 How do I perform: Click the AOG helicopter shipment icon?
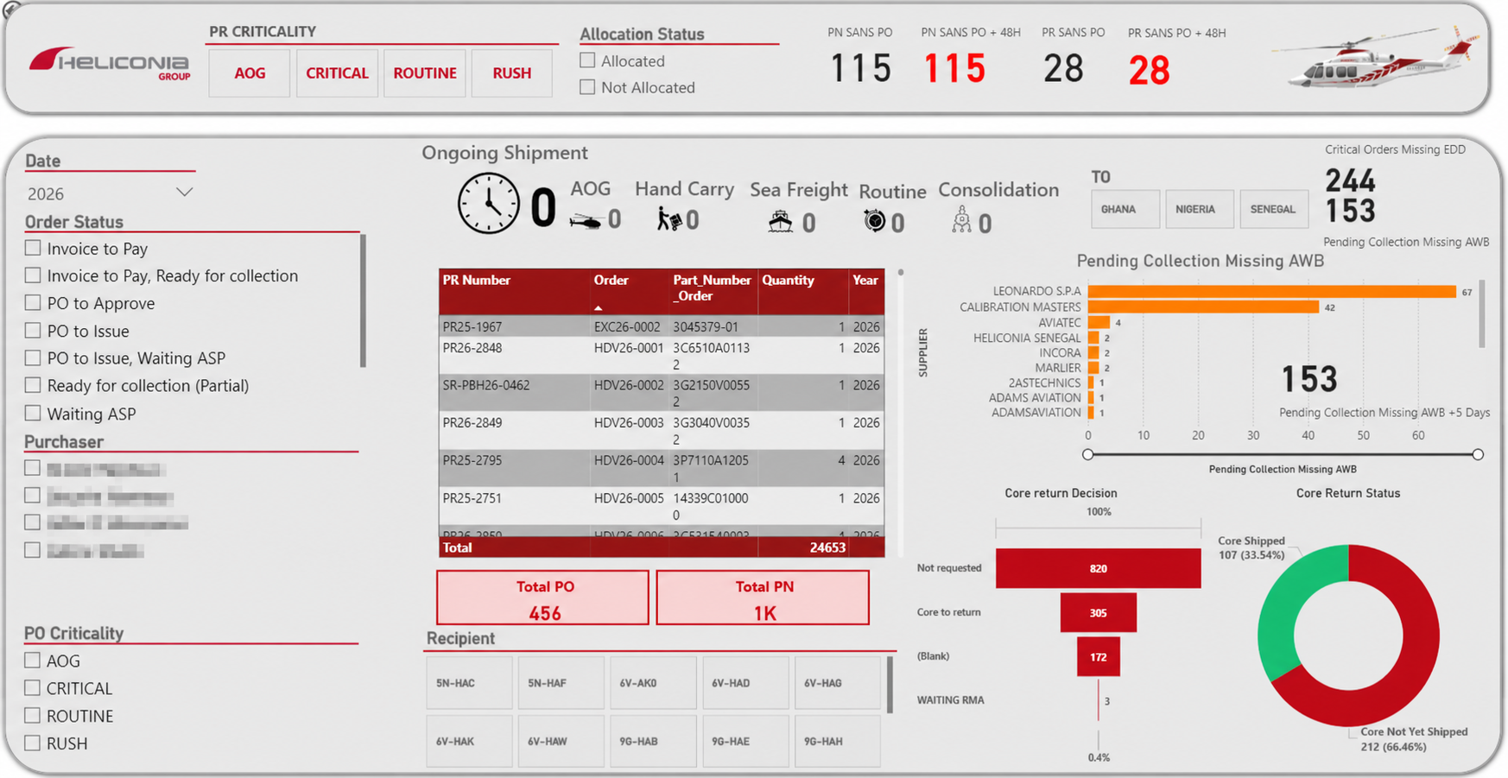pos(585,221)
